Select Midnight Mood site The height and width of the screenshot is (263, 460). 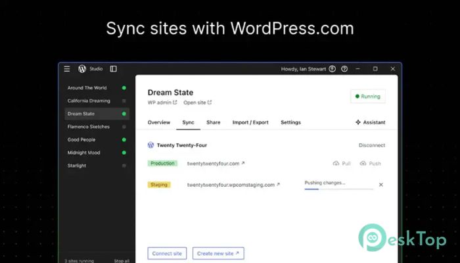97,153
